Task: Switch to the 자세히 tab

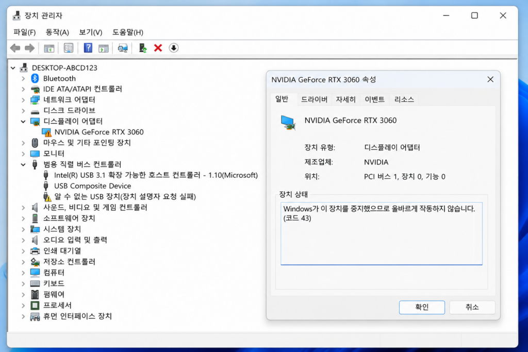Action: (345, 99)
